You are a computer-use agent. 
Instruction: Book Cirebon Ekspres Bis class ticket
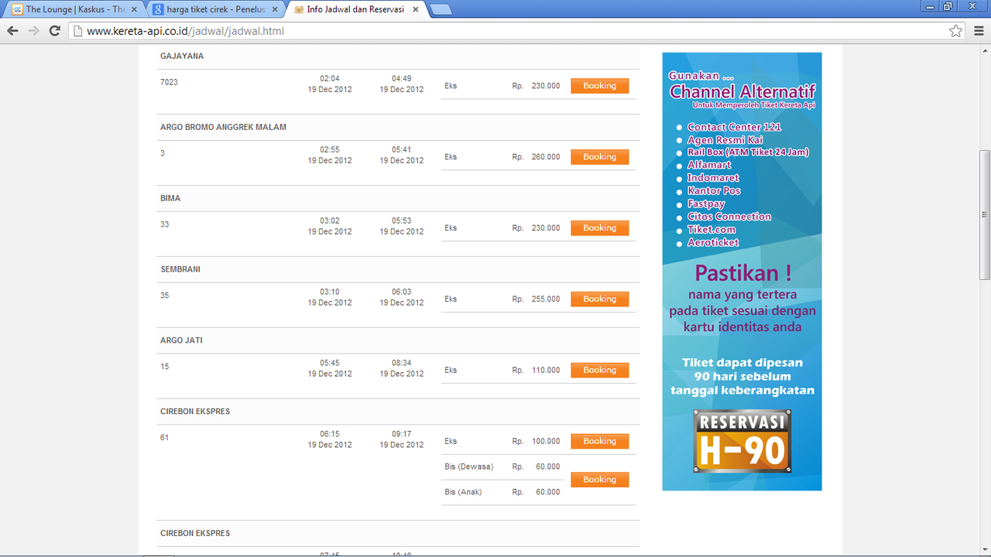tap(599, 480)
